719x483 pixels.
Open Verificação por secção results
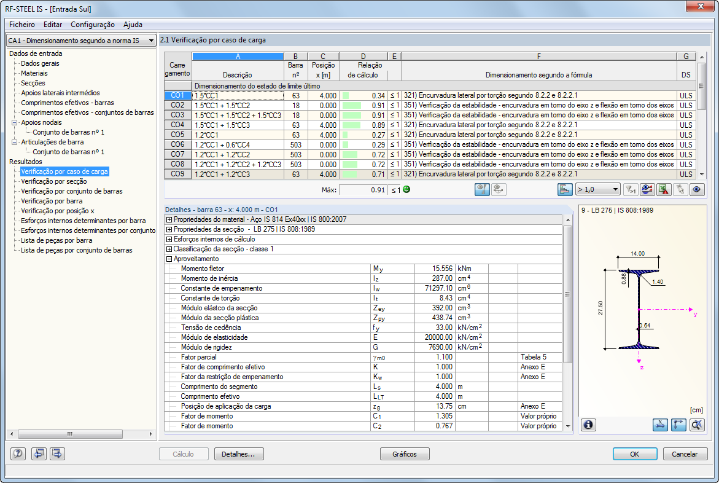point(53,181)
